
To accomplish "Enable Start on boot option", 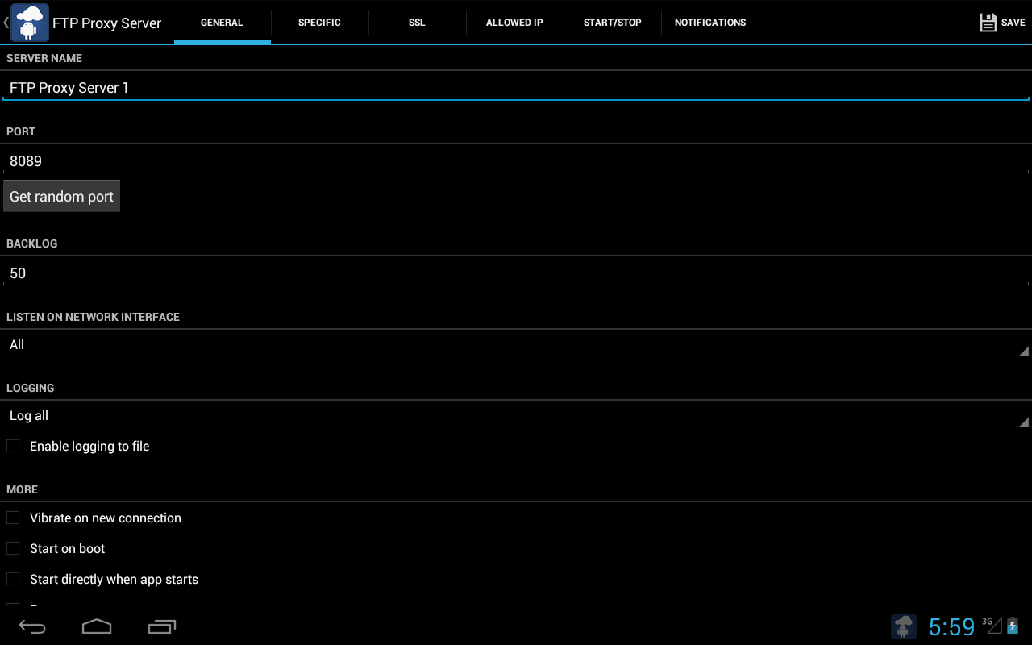I will (x=13, y=548).
